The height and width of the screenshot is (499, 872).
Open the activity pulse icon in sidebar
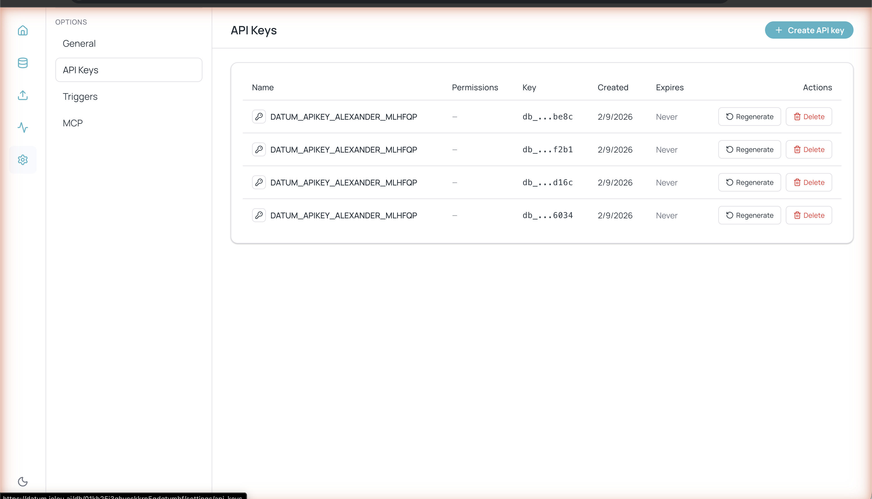click(x=22, y=127)
